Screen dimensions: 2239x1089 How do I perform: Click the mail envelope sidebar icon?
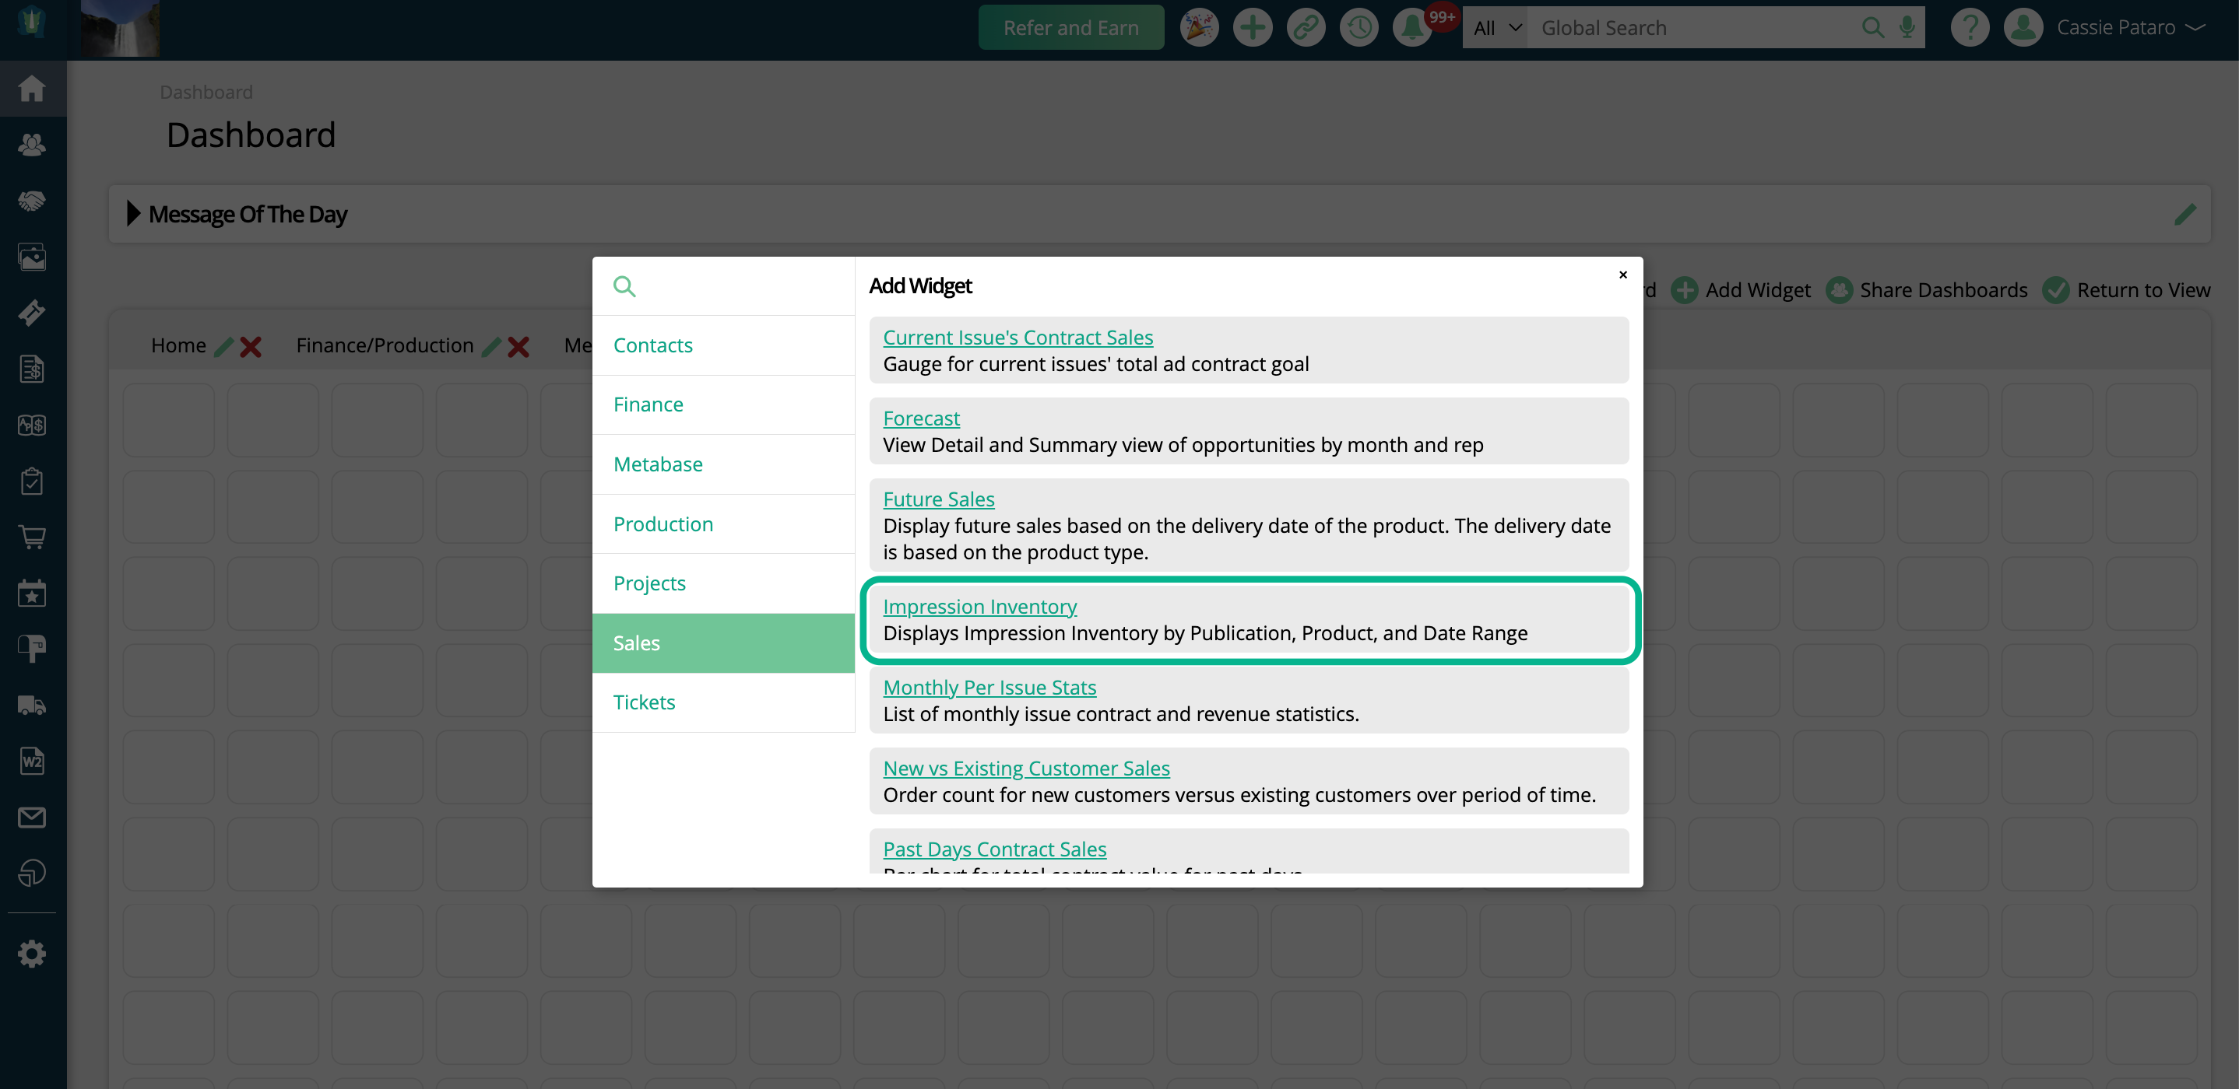coord(32,818)
